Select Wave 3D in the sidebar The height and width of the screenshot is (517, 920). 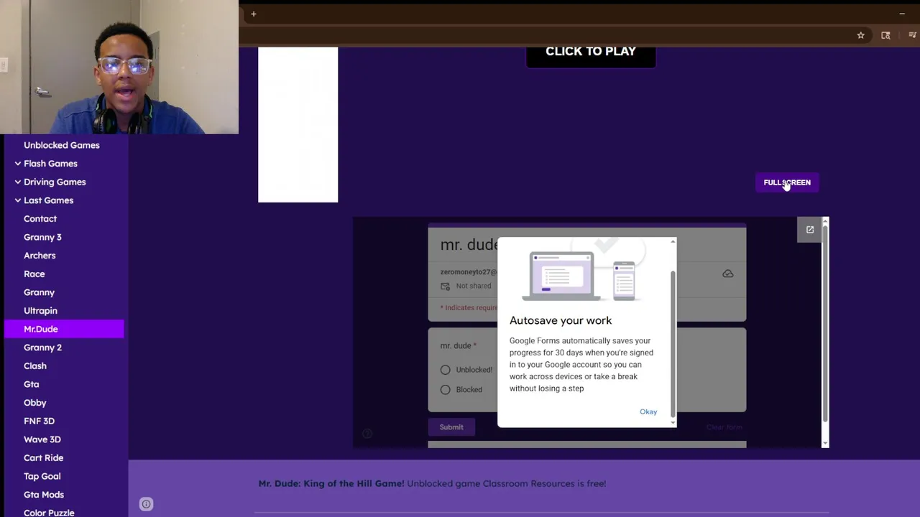[x=42, y=439]
